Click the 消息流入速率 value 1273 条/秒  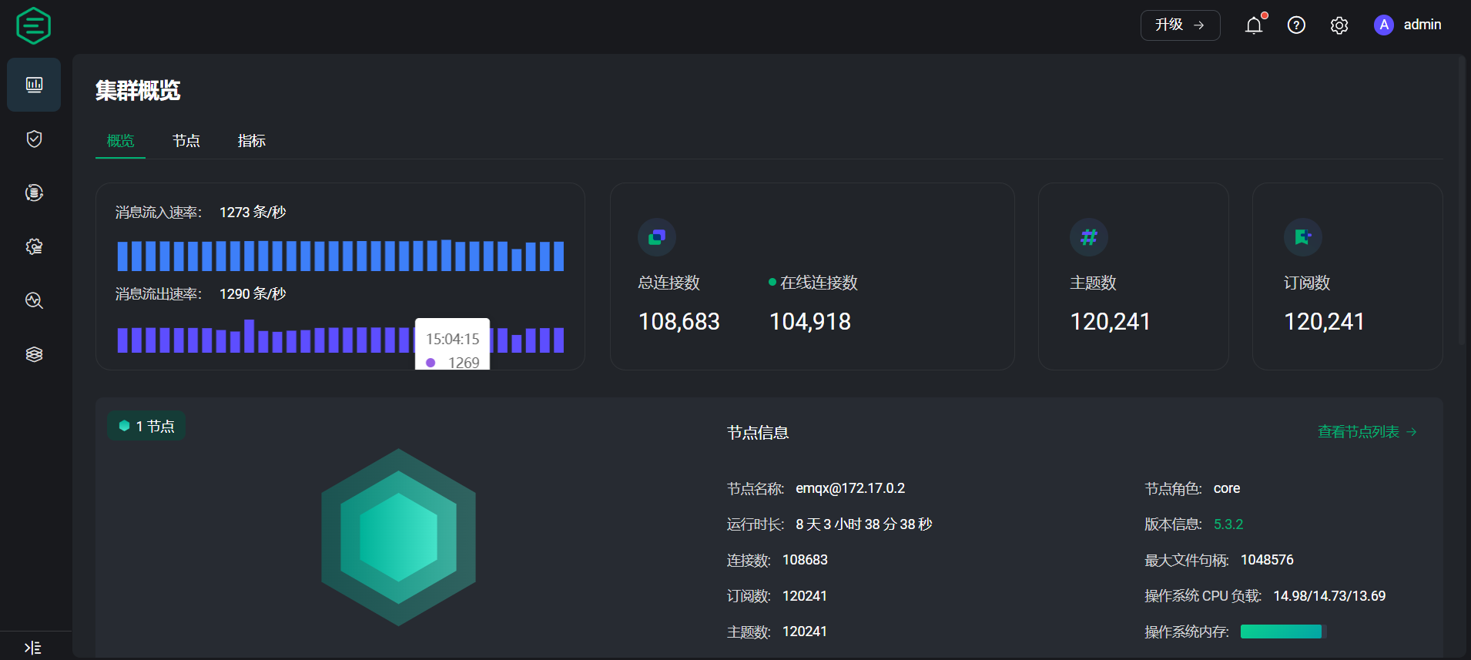coord(253,213)
